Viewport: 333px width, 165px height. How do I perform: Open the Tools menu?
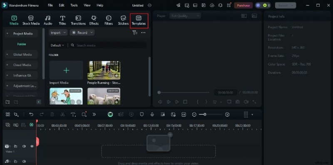tap(74, 5)
